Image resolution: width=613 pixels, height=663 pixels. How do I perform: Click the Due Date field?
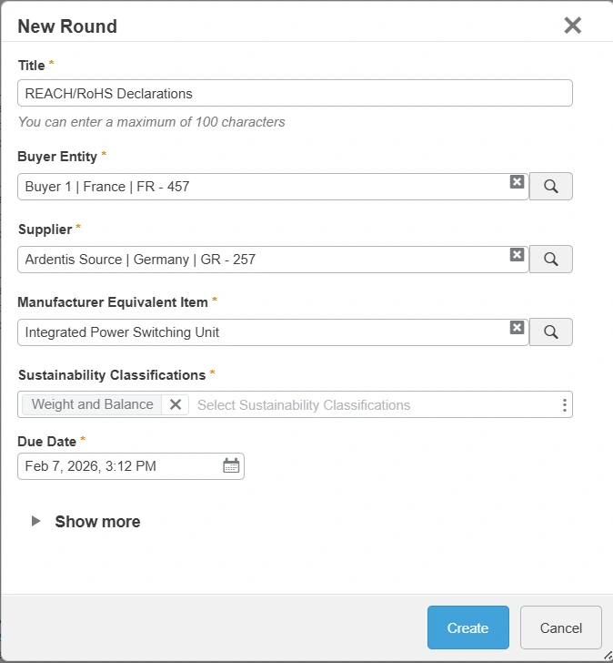coord(118,466)
